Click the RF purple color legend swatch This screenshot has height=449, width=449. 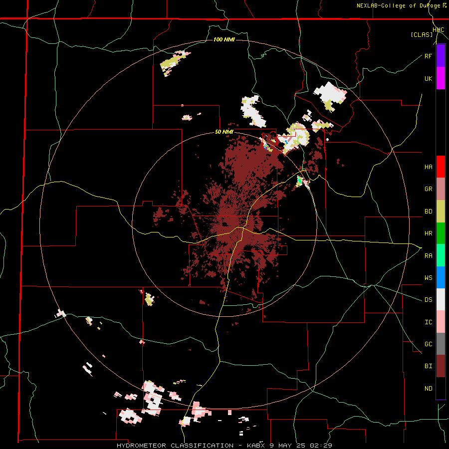click(x=441, y=56)
